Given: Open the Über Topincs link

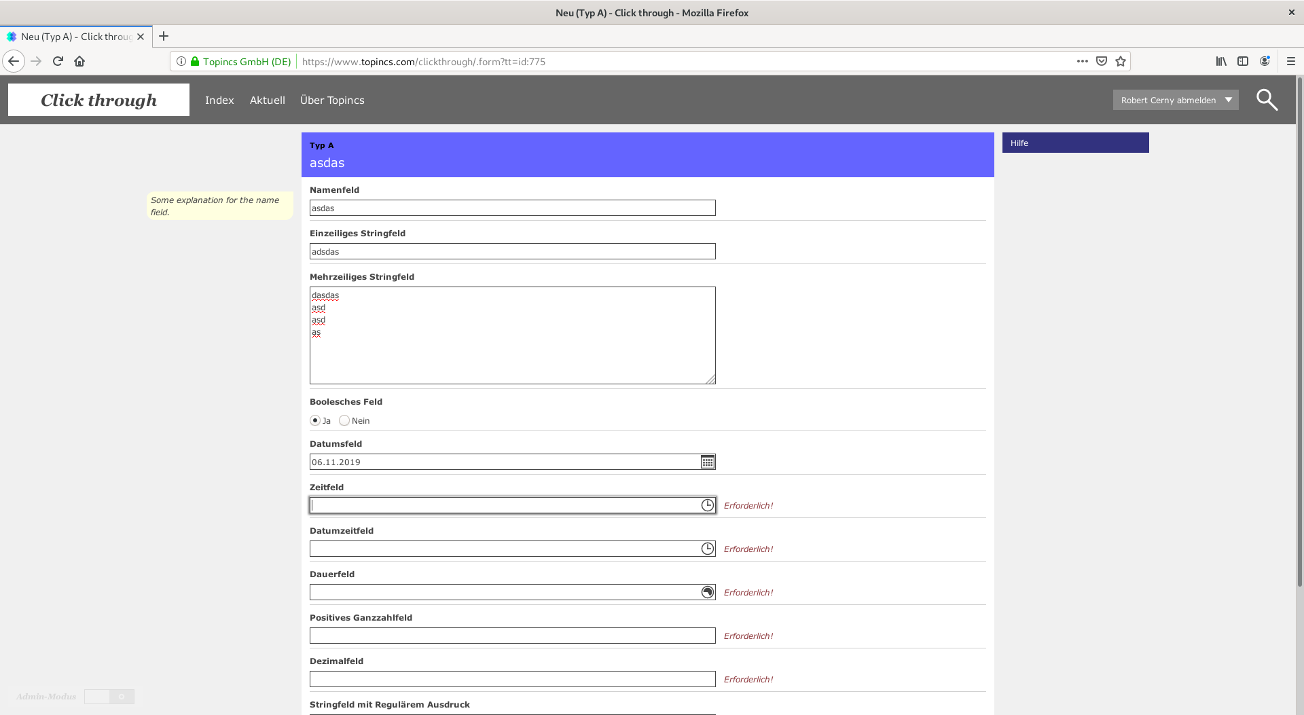Looking at the screenshot, I should (332, 100).
